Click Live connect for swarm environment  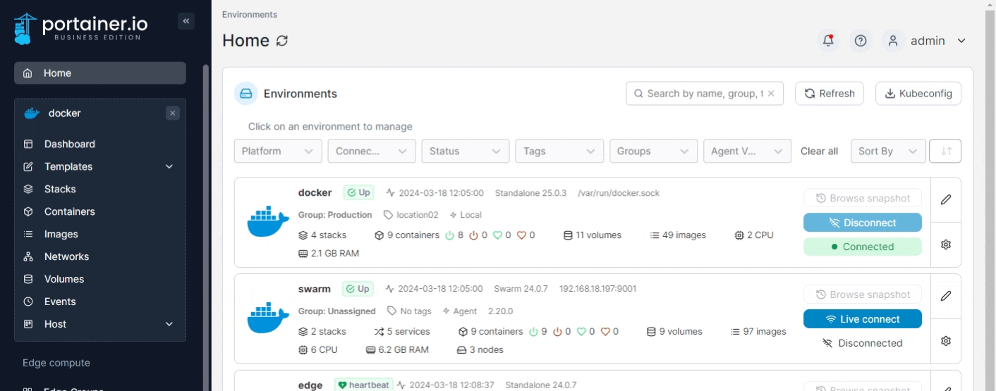pyautogui.click(x=862, y=319)
